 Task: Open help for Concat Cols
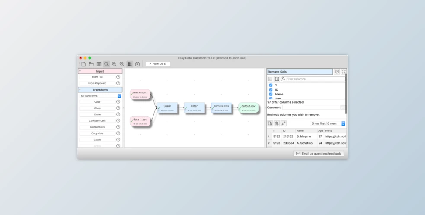click(x=118, y=127)
